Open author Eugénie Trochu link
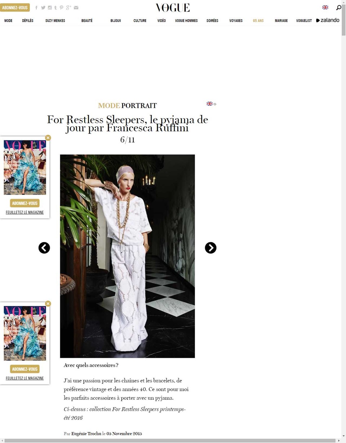The width and height of the screenshot is (346, 443). pos(86,433)
